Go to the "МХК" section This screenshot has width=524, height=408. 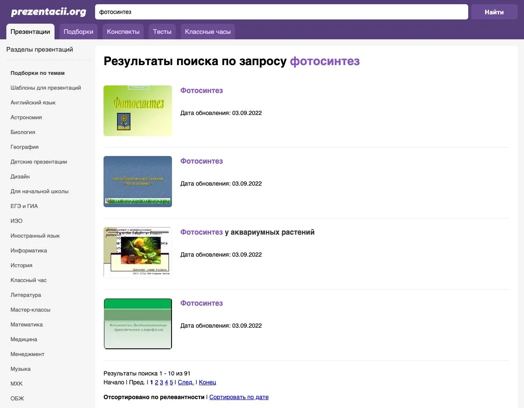pyautogui.click(x=16, y=383)
